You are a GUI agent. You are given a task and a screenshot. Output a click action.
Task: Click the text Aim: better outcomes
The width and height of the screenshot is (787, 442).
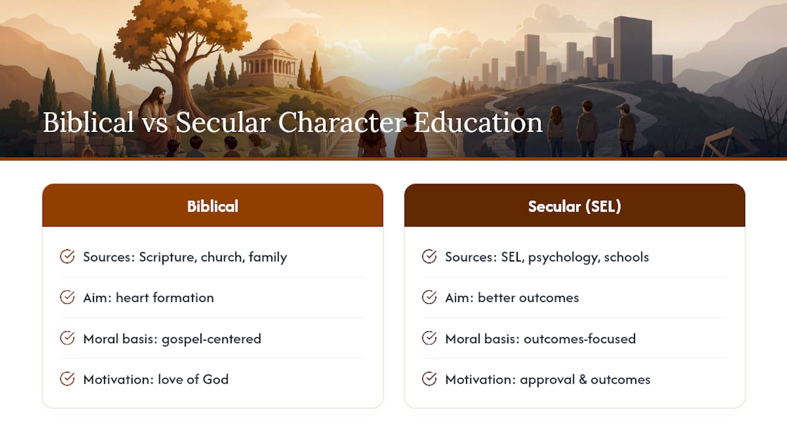pyautogui.click(x=512, y=298)
